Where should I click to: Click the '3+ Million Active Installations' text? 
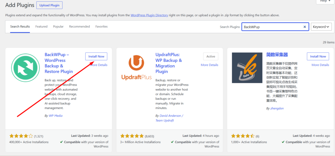[x=140, y=142]
